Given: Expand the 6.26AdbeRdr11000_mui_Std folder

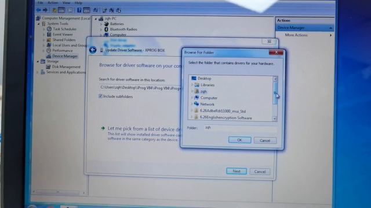Looking at the screenshot, I should [x=192, y=110].
